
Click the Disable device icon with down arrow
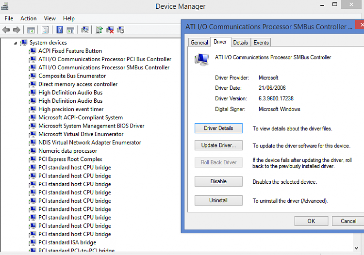[x=121, y=30]
